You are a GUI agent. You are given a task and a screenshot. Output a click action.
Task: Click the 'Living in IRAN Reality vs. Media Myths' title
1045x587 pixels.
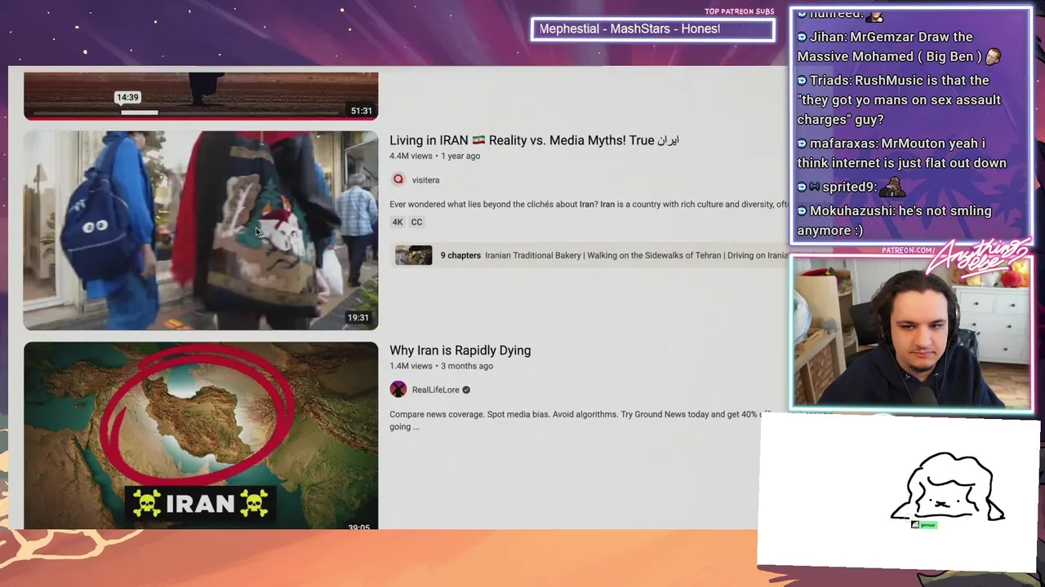tap(534, 140)
